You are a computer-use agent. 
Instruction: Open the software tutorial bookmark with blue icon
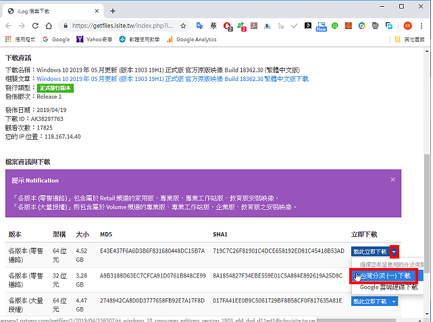[x=139, y=39]
